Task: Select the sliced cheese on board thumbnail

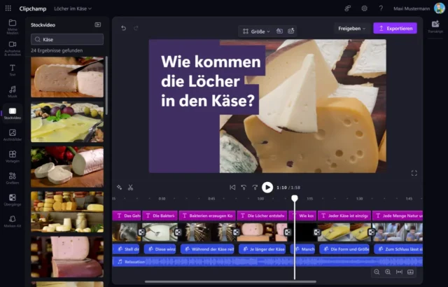Action: coord(67,77)
